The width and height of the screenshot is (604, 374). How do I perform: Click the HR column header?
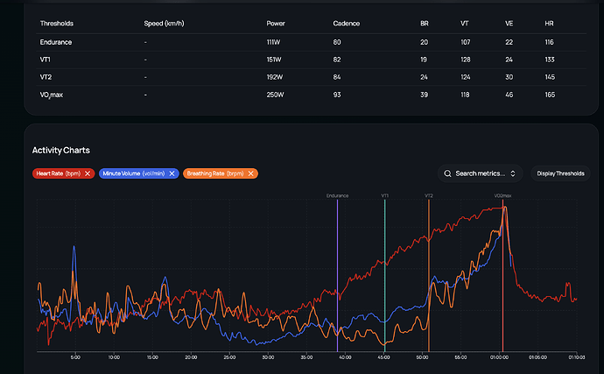pyautogui.click(x=549, y=24)
